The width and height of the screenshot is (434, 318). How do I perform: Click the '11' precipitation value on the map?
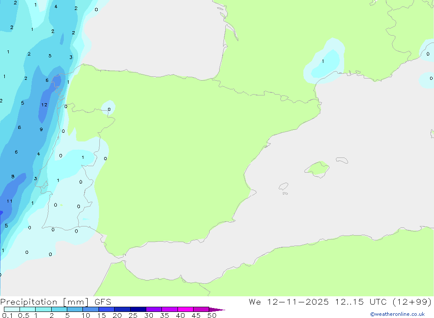coord(10,201)
